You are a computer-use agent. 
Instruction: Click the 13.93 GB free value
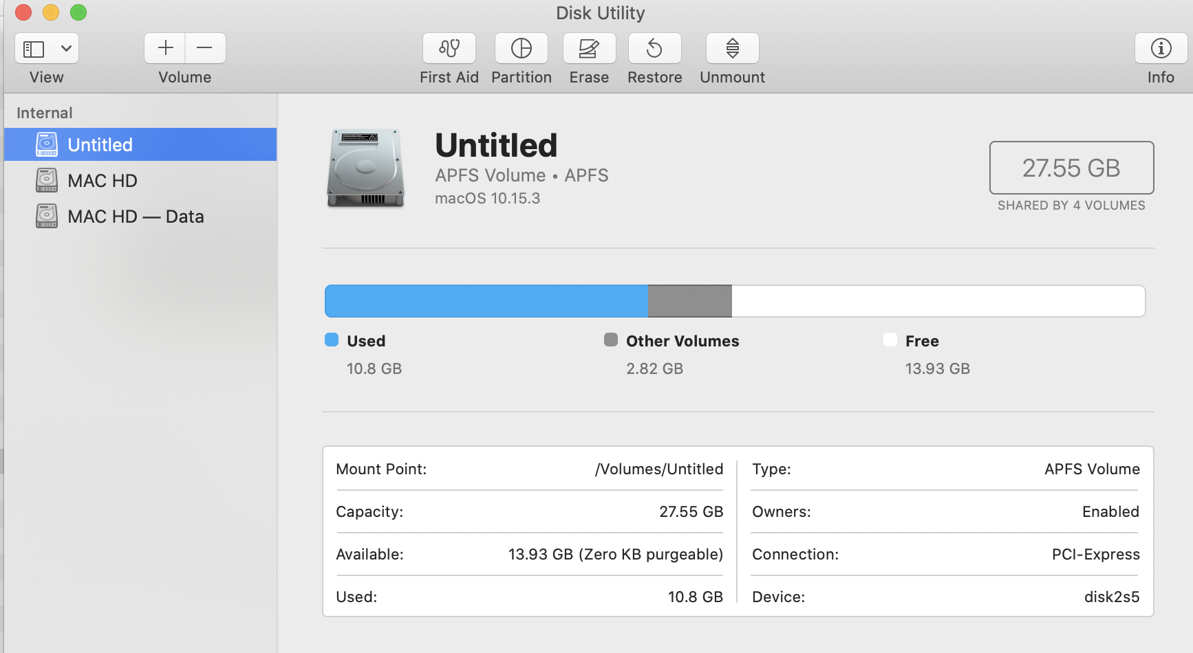938,368
